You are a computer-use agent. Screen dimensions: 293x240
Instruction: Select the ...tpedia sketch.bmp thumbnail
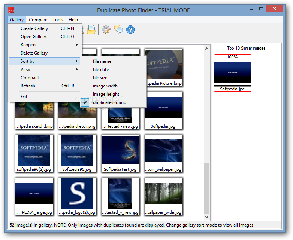click(x=34, y=116)
